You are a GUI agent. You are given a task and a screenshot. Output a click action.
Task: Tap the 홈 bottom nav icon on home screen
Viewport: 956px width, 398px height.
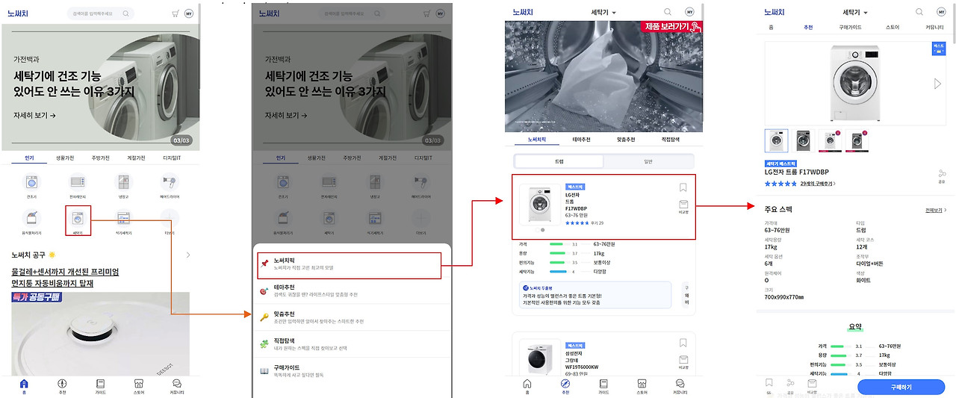coord(24,384)
